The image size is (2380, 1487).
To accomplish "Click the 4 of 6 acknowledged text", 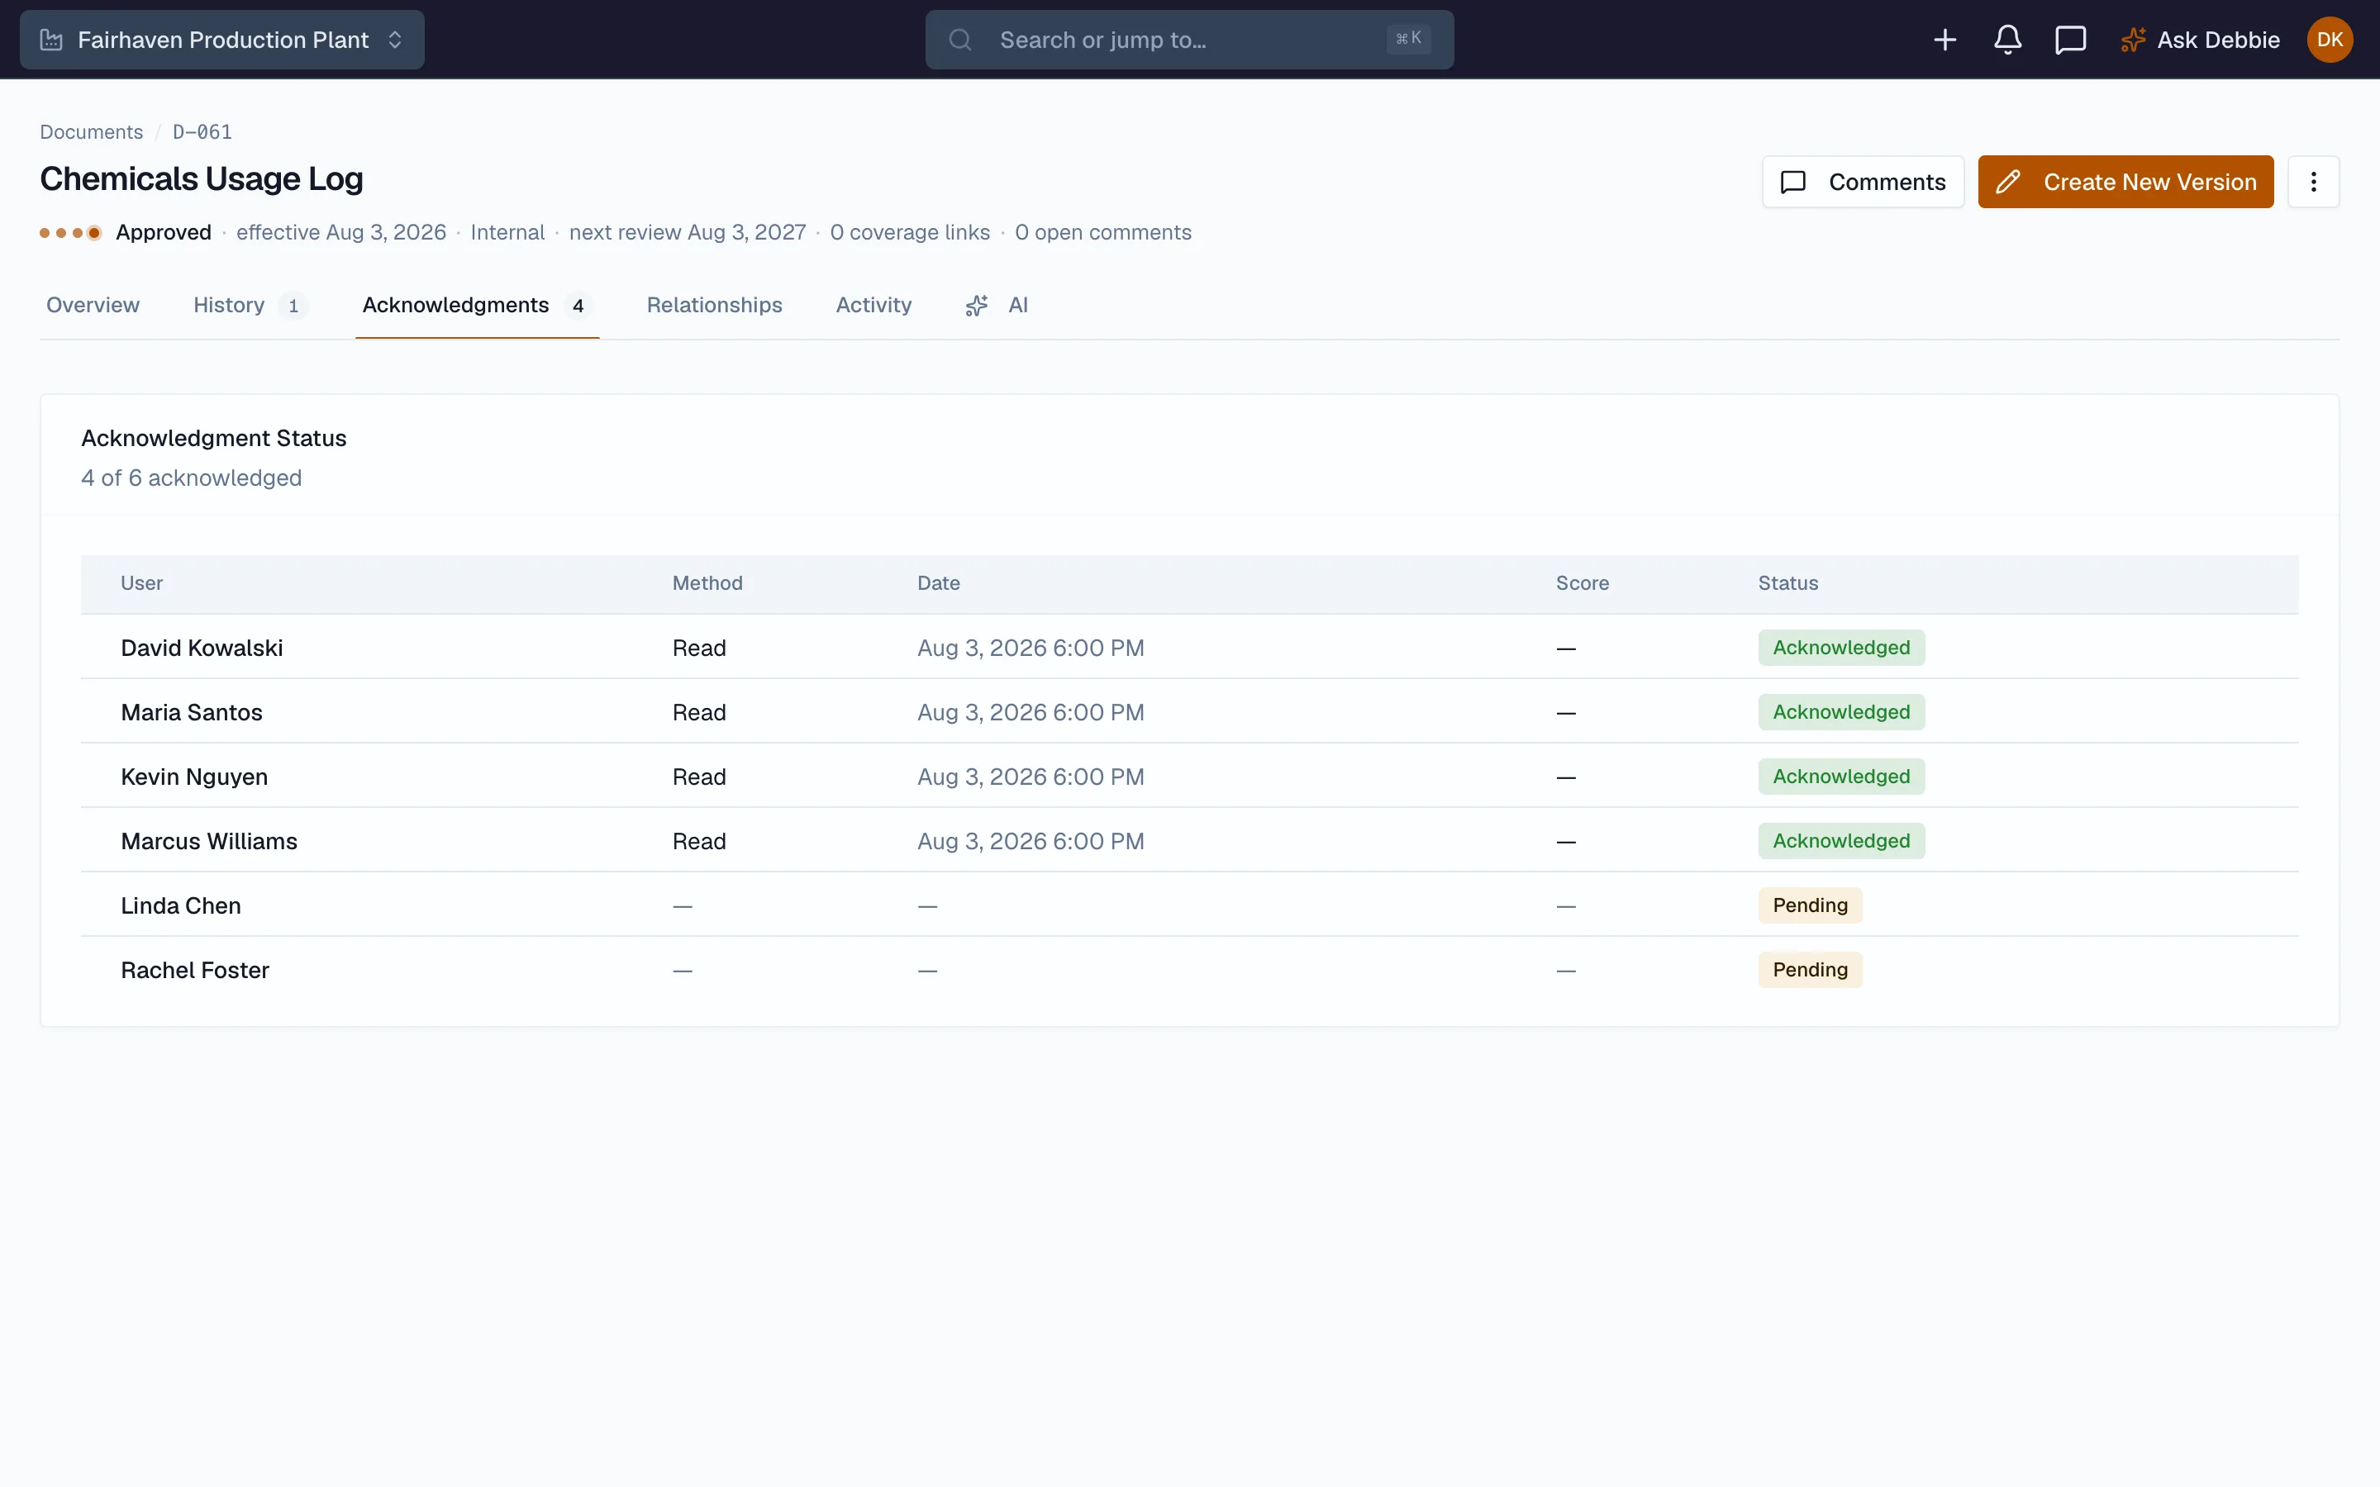I will pyautogui.click(x=191, y=478).
